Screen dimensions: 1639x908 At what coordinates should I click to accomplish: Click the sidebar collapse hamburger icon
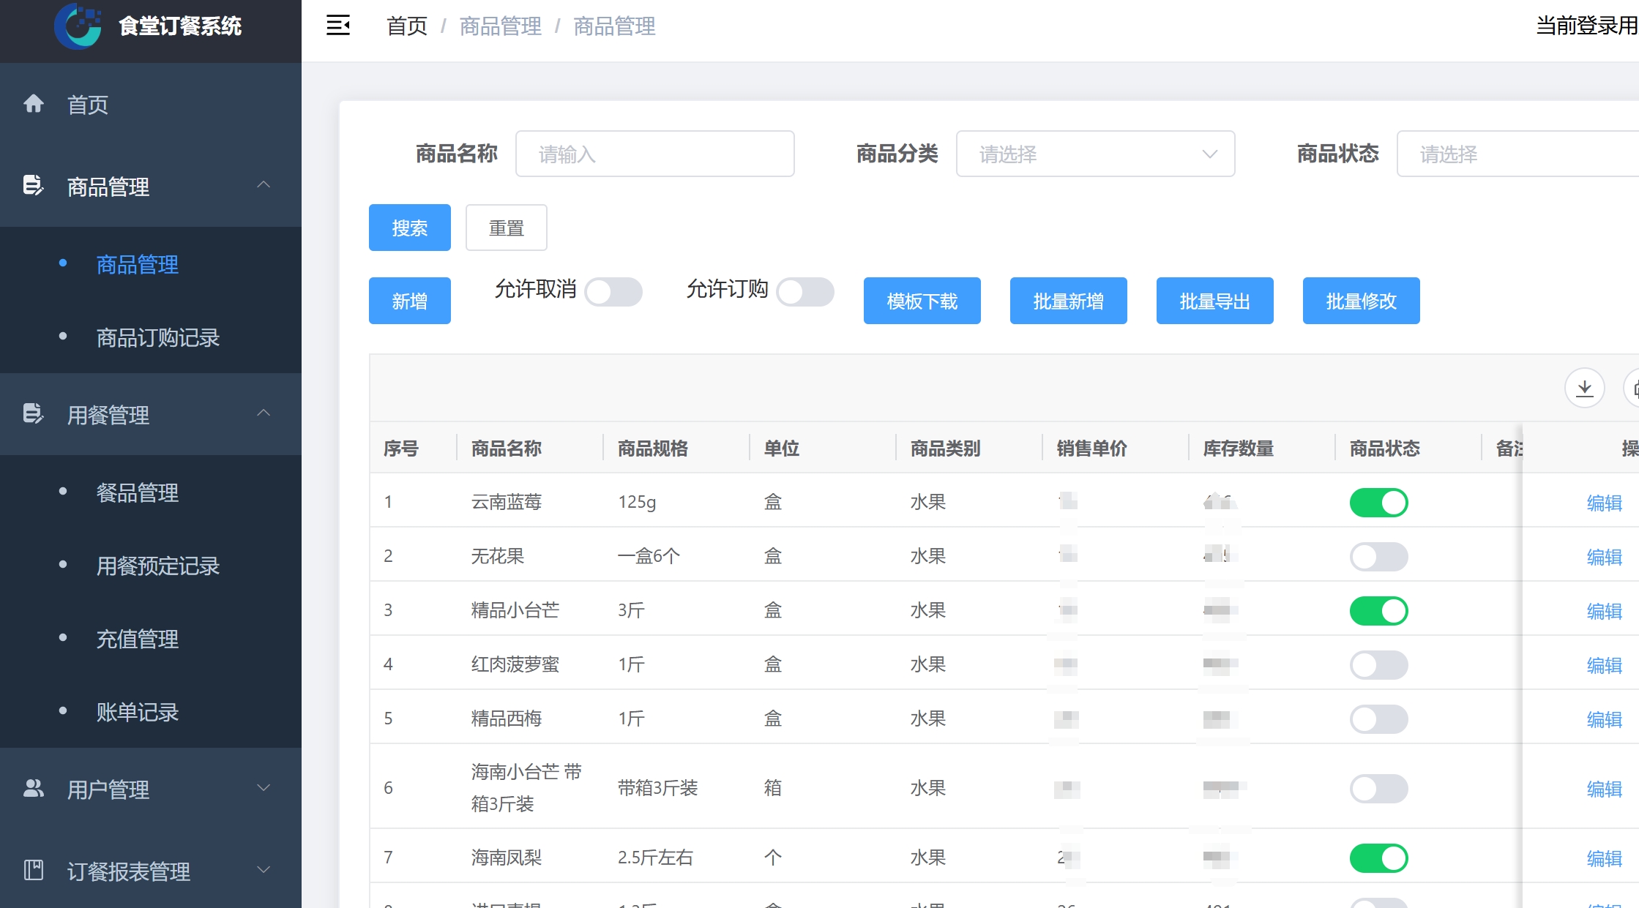pos(337,26)
